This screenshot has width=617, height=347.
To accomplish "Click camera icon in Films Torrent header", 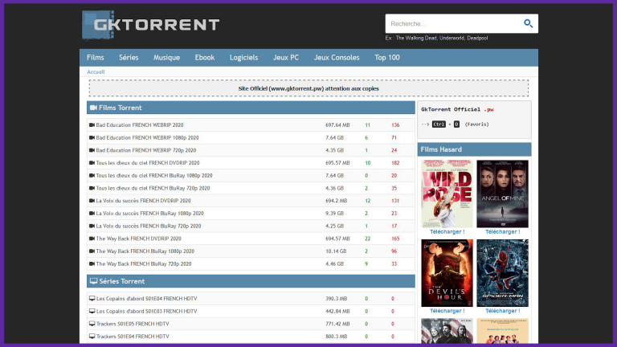I will tap(93, 108).
